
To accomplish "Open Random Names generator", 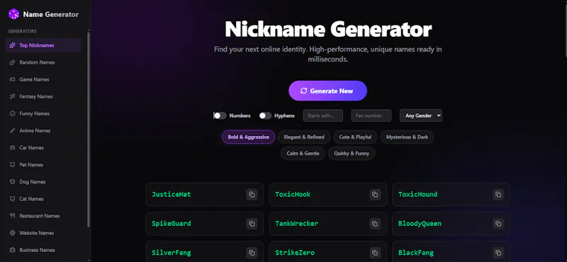I will point(43,62).
